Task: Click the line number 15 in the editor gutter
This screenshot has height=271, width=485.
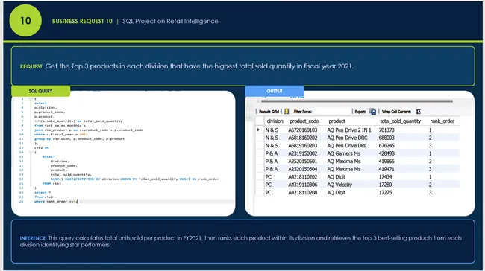Action: pos(22,156)
